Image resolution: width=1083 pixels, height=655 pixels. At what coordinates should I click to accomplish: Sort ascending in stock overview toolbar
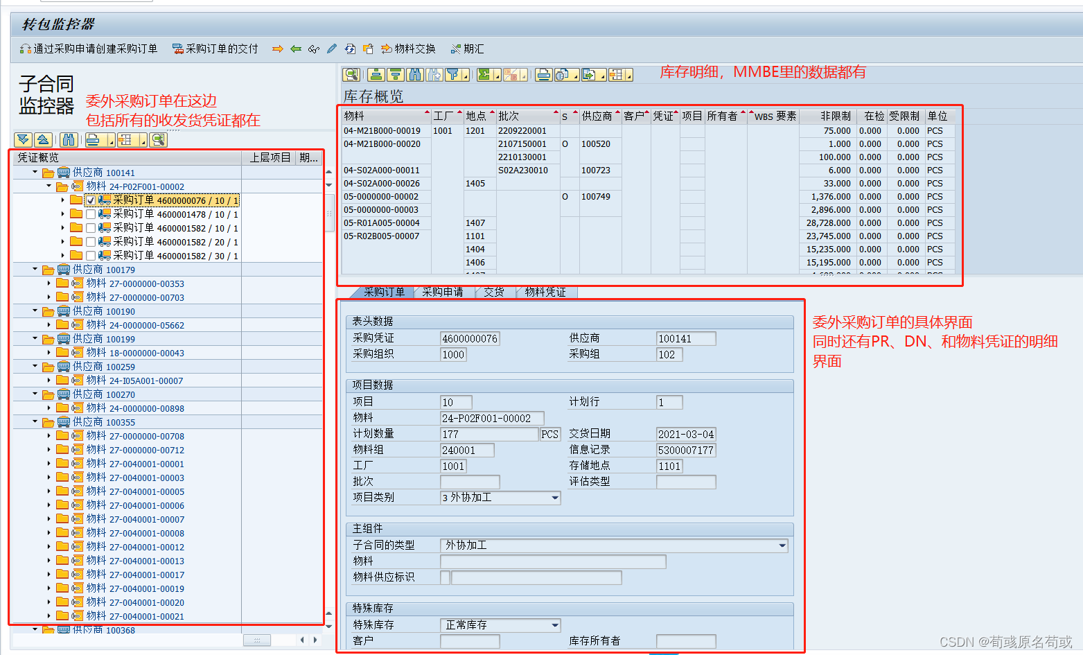376,74
